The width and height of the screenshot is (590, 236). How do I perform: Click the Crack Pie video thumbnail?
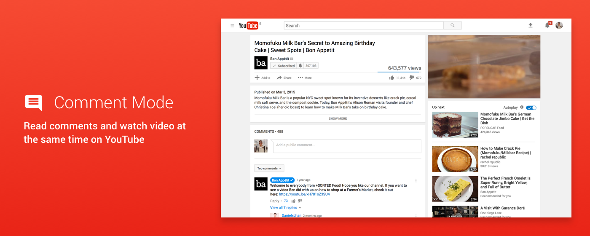click(x=455, y=159)
